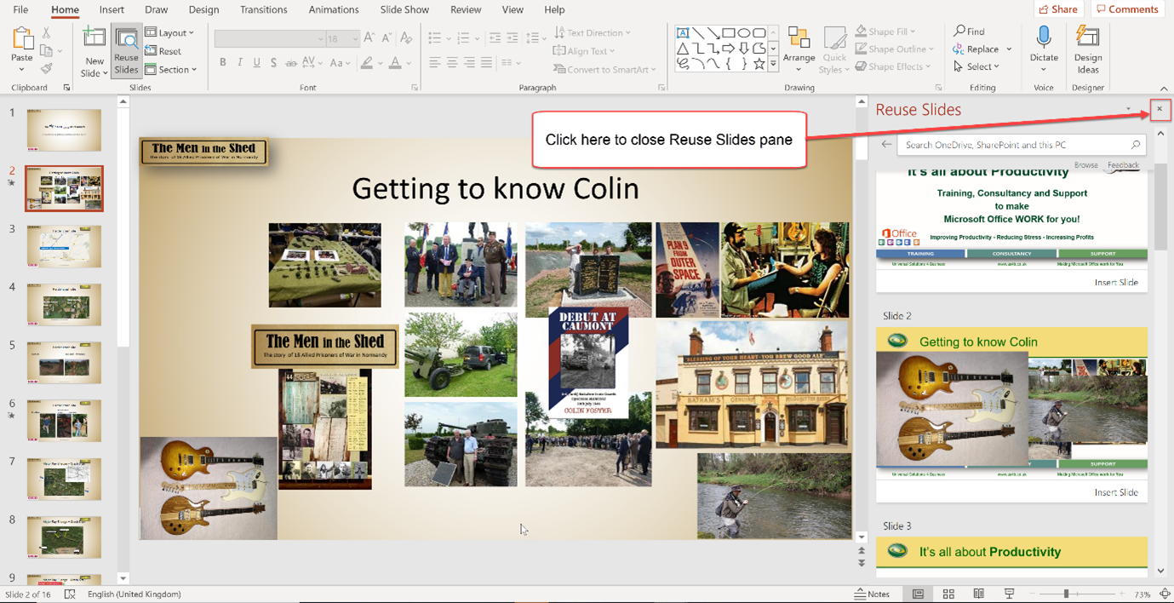The width and height of the screenshot is (1174, 603).
Task: Toggle numbered list
Action: (463, 38)
